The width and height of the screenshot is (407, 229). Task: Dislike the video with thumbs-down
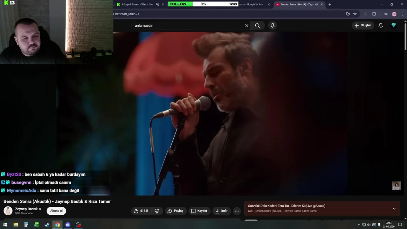pyautogui.click(x=157, y=211)
